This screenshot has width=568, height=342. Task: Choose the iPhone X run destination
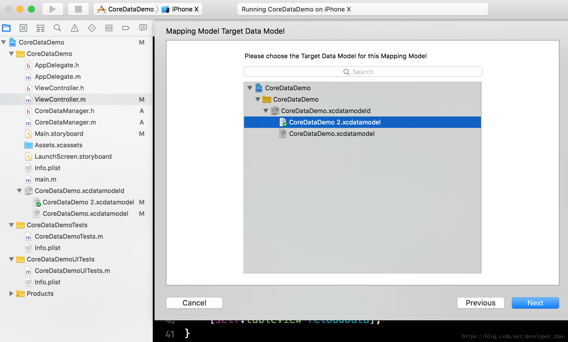click(x=180, y=9)
